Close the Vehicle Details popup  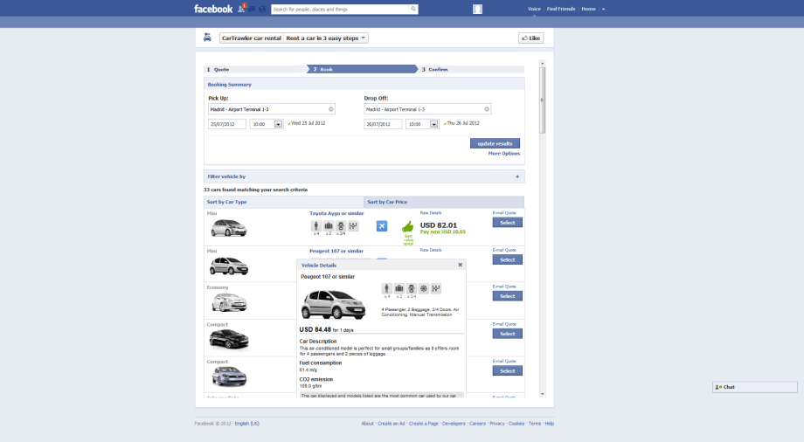click(x=460, y=265)
